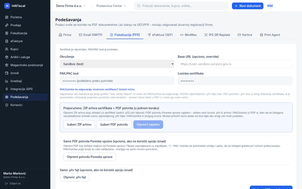Viewport: 302px width, 189px height.
Task: Click the Marko Marković user name
Action: point(15,173)
